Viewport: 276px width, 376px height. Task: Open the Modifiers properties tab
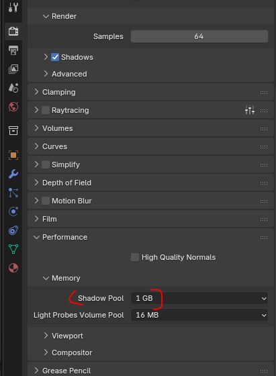[x=13, y=174]
